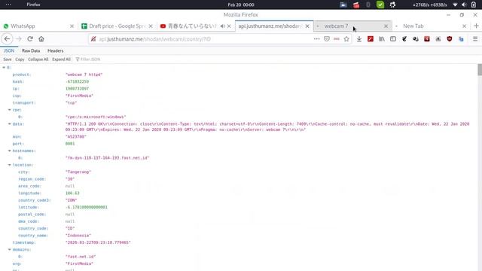Focus the Filter JSON search field

(x=90, y=59)
